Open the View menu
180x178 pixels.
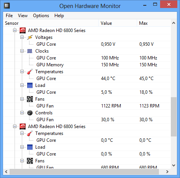click(23, 16)
